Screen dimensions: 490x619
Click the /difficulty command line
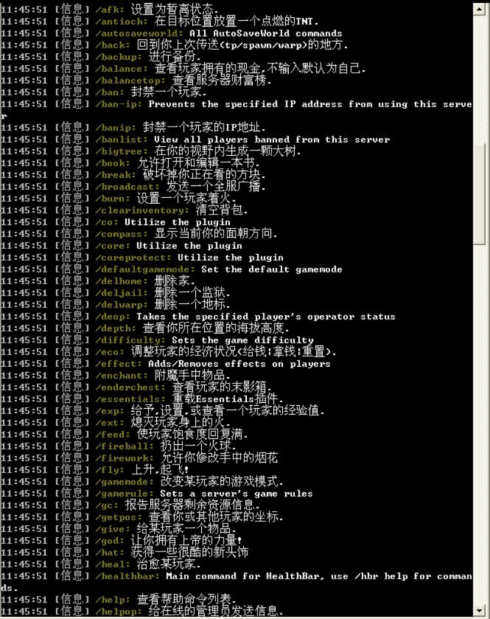point(157,340)
